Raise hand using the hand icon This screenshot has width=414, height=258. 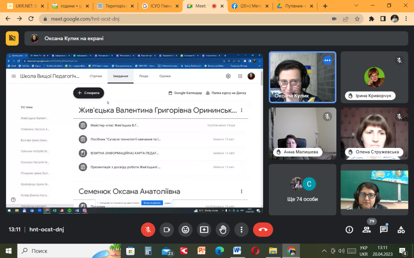(x=223, y=229)
